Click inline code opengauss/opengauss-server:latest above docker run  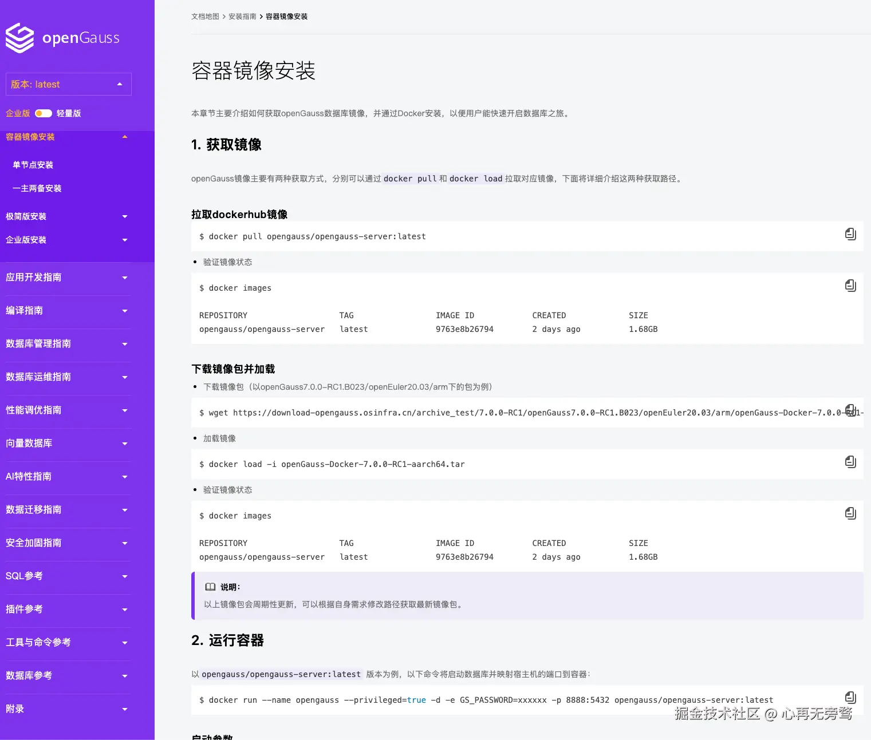(x=281, y=674)
